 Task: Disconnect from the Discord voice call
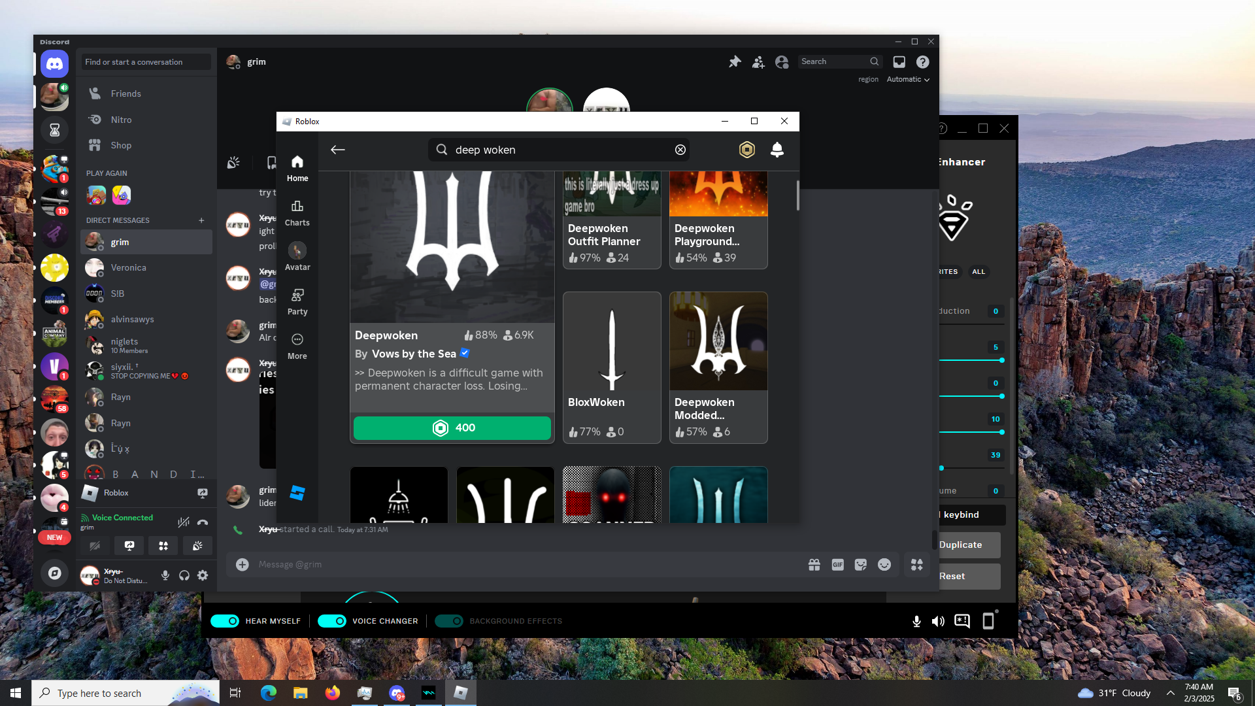[x=203, y=522]
